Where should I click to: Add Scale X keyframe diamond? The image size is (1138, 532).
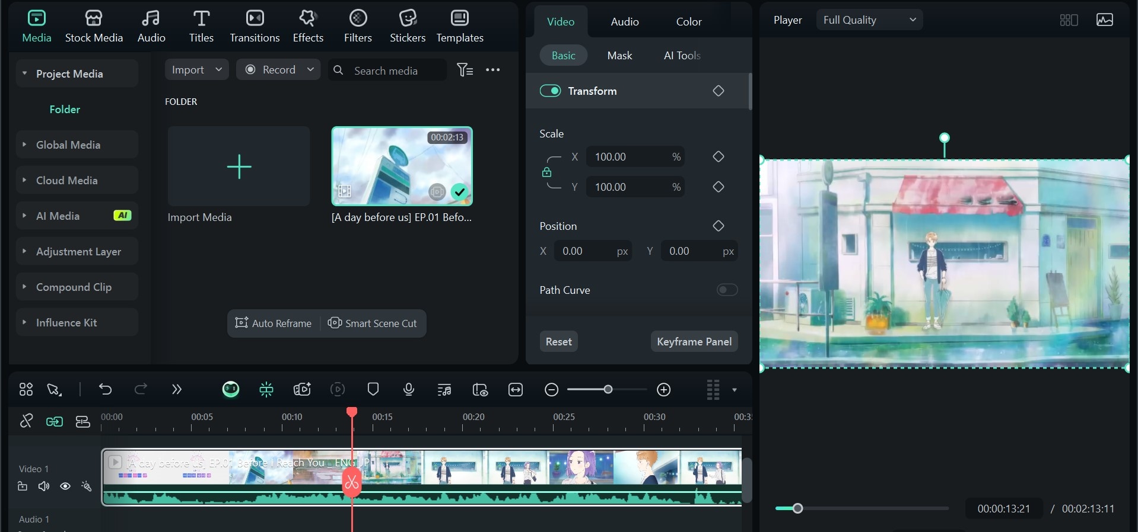[x=719, y=156]
